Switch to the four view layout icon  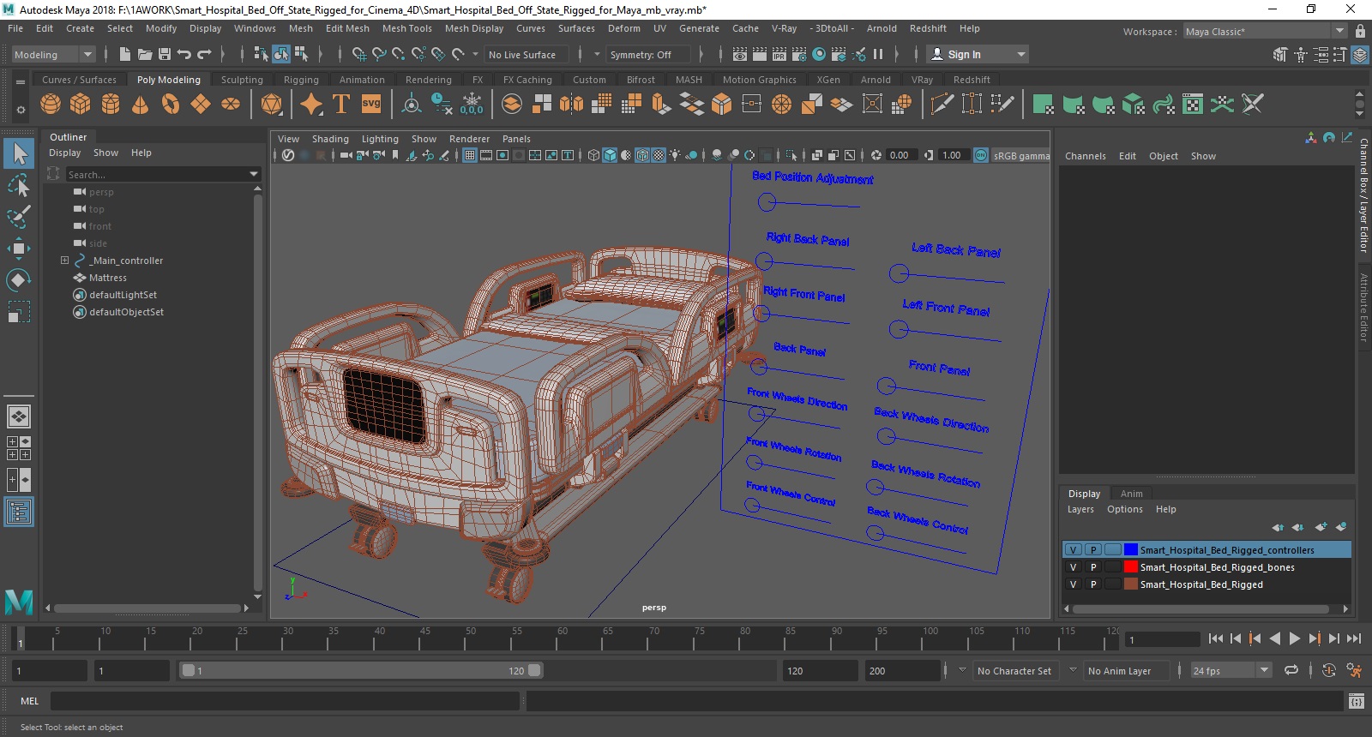(x=18, y=448)
